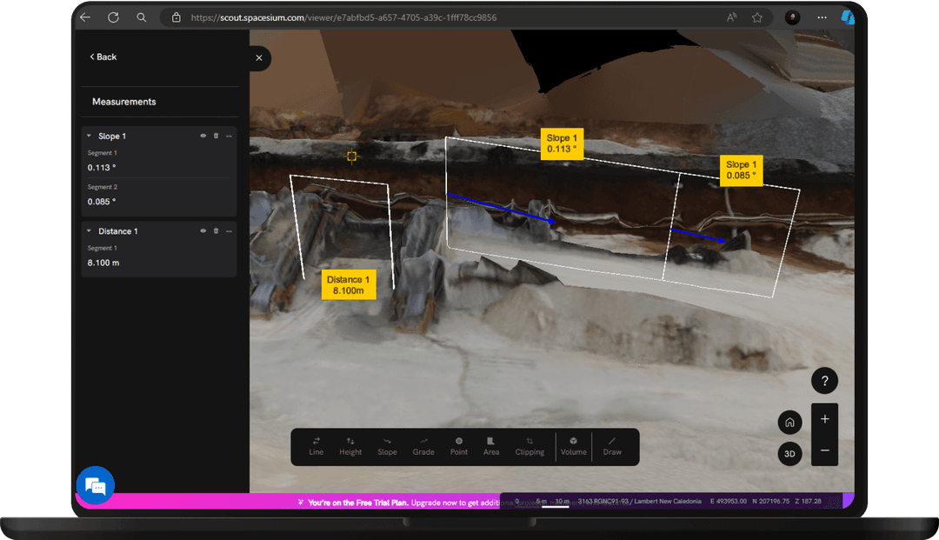Screen dimensions: 939x540
Task: Open more options for Distance 1
Action: [x=229, y=231]
